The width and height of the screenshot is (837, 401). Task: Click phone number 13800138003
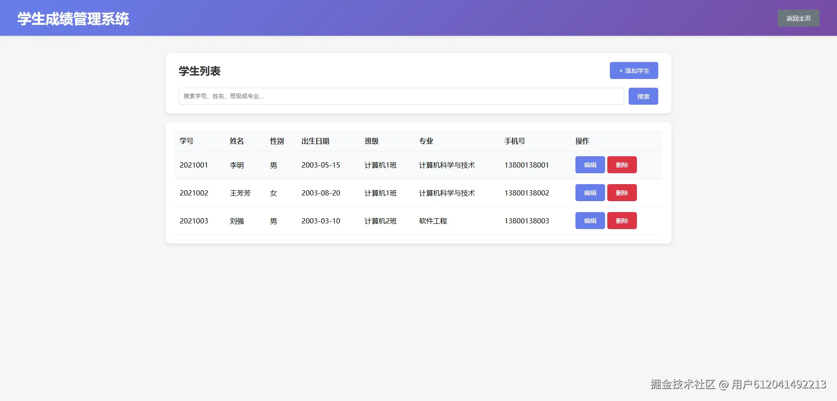(527, 221)
